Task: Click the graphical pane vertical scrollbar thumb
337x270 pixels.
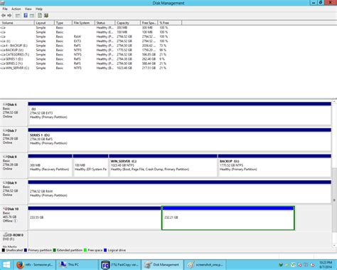Action: point(334,200)
